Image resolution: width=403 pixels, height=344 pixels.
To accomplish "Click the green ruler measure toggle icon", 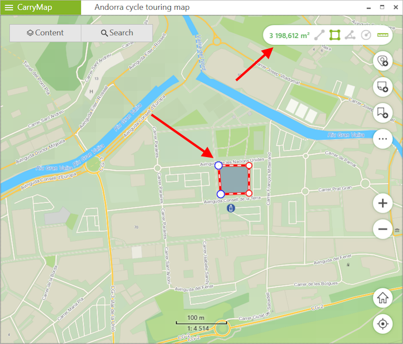I will tap(383, 35).
